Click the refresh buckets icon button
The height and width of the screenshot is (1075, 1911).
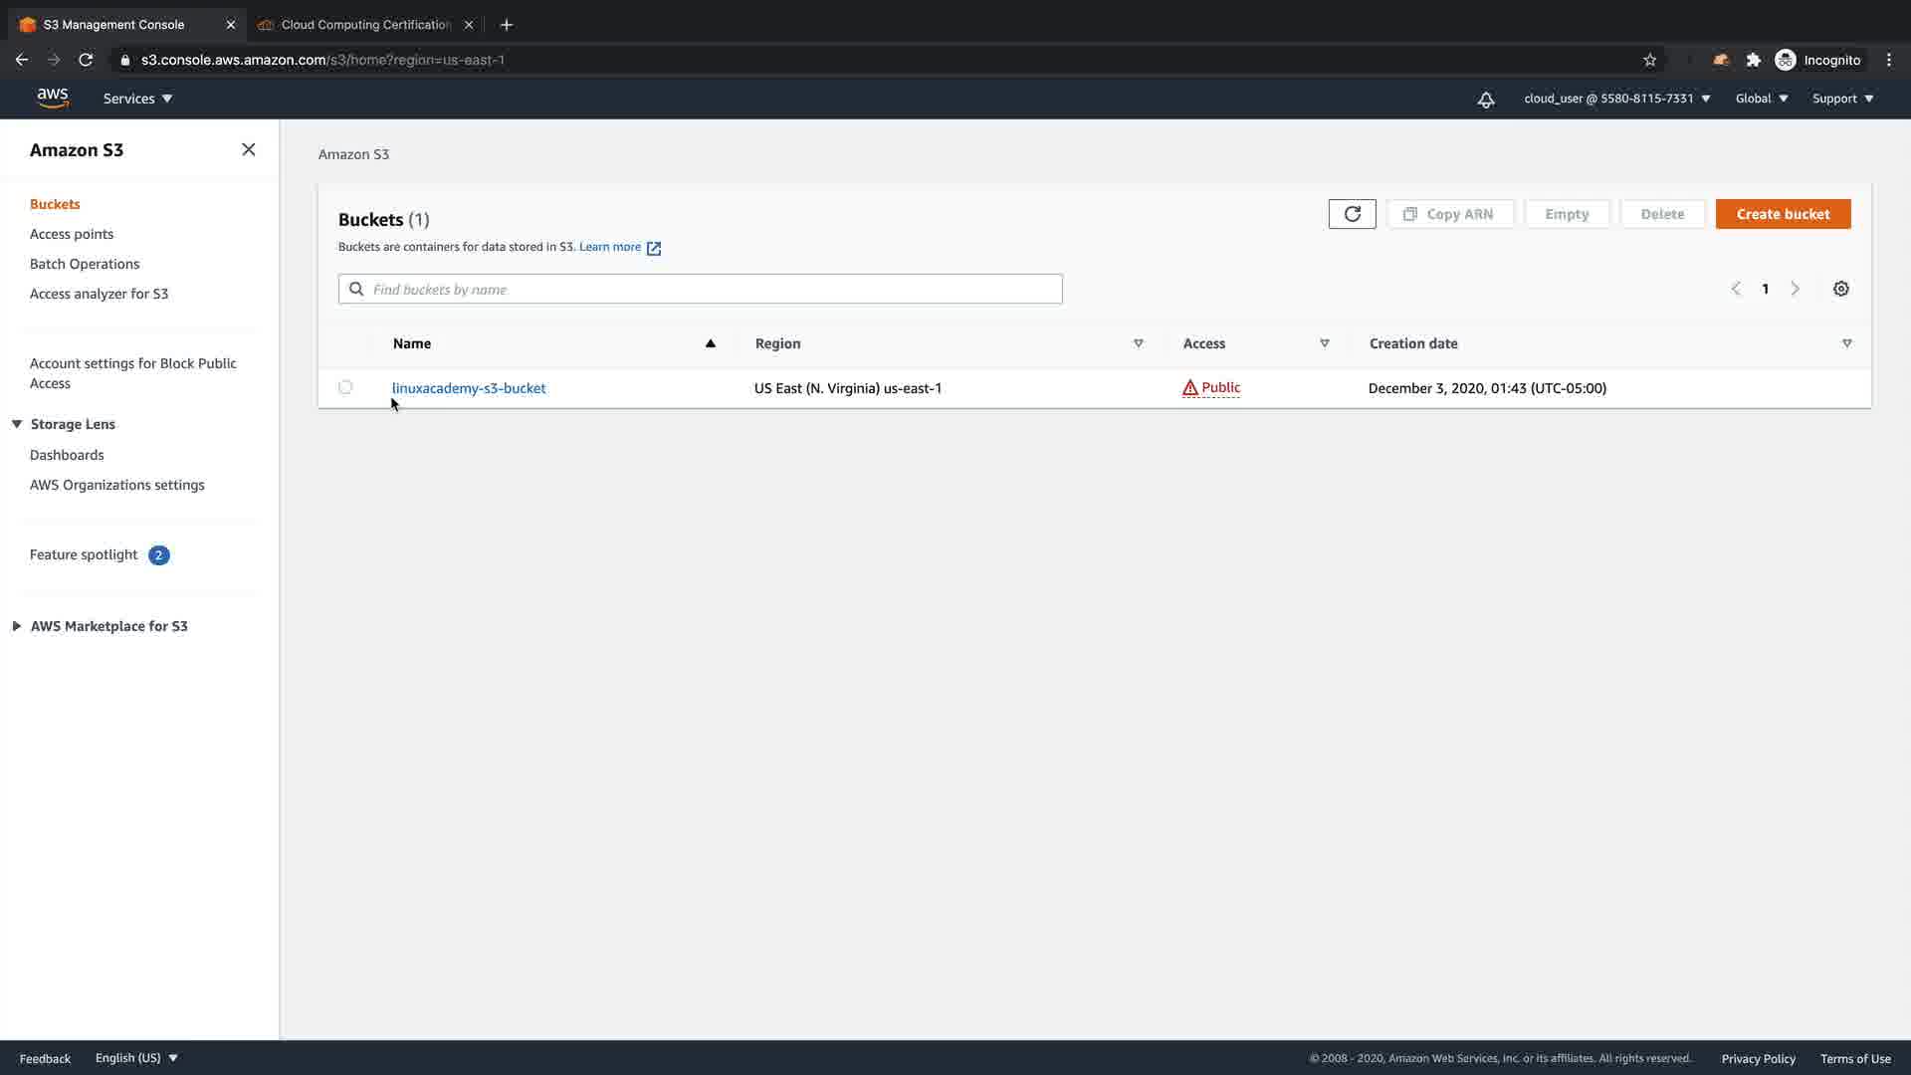1352,214
